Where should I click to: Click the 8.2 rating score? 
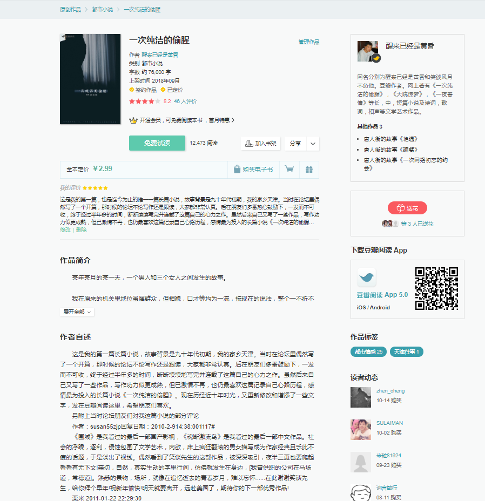coord(167,101)
